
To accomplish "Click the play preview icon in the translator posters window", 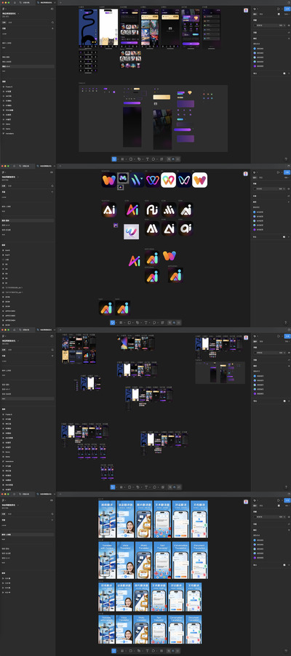I will coord(279,500).
